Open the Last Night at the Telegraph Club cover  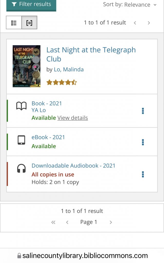click(x=26, y=66)
